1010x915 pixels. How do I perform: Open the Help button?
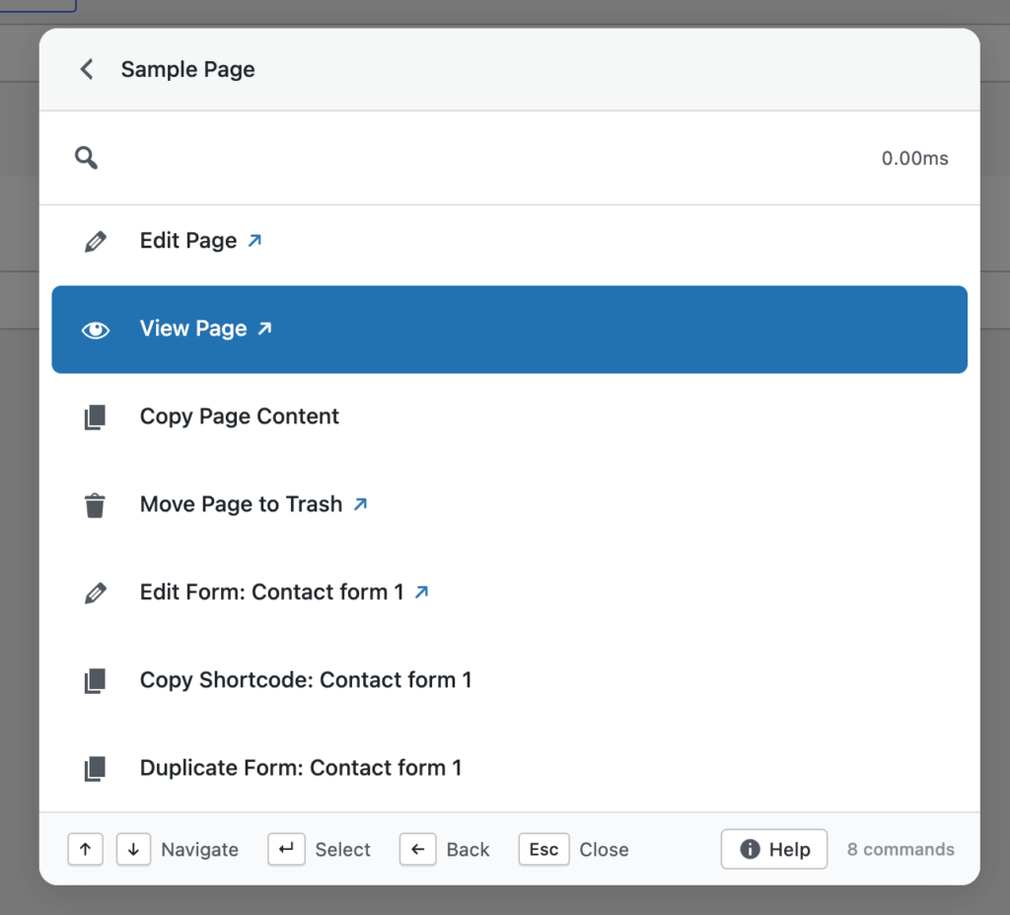(773, 849)
